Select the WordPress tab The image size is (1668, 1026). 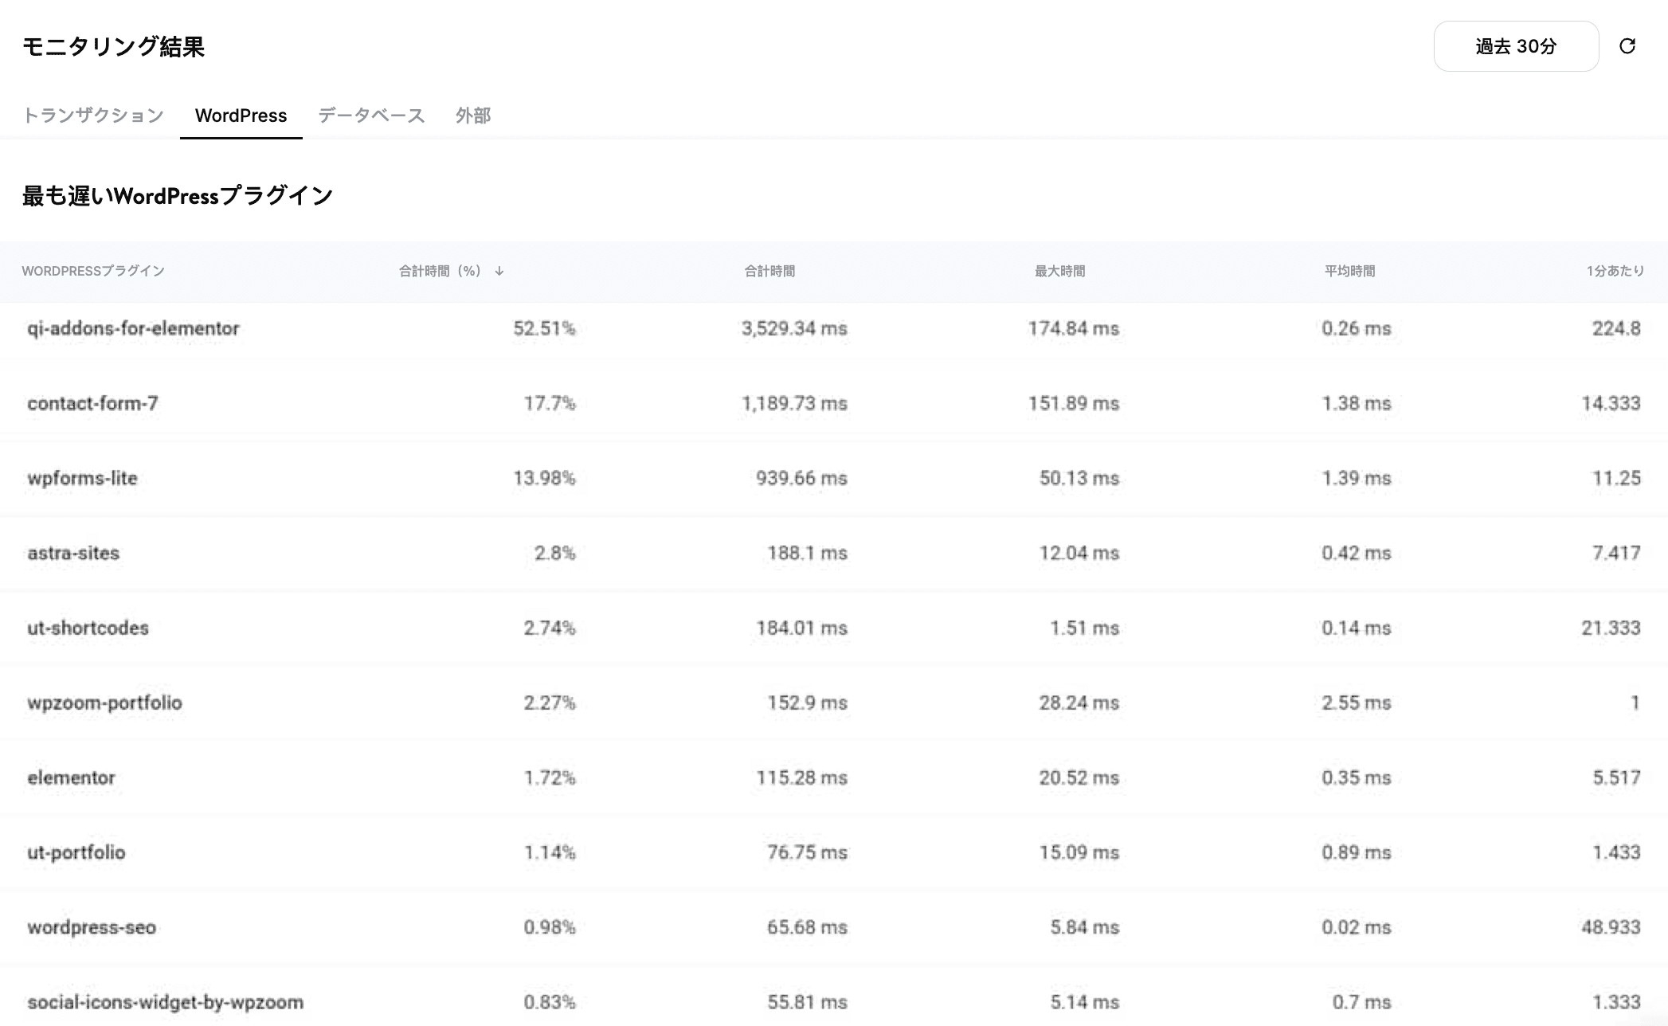click(x=241, y=116)
